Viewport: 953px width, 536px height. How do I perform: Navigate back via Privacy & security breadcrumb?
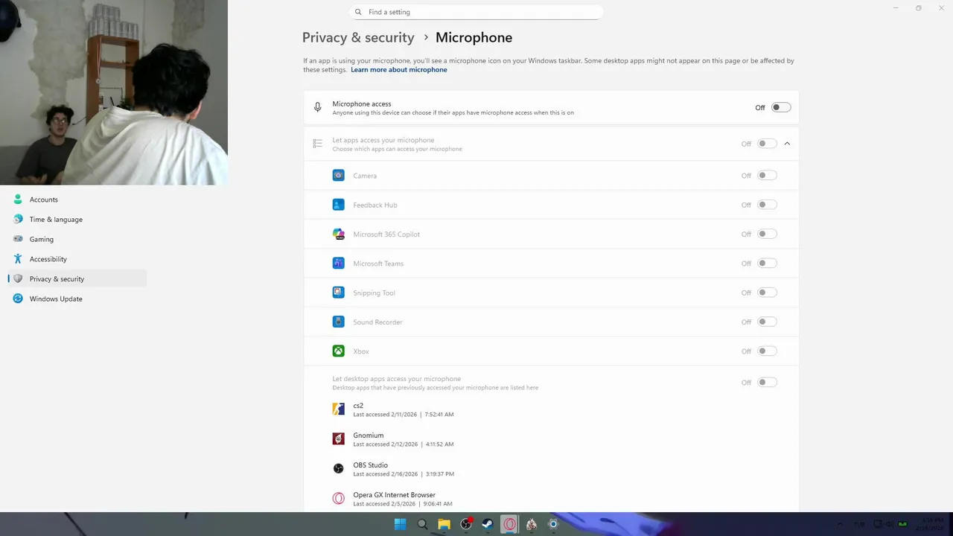358,37
